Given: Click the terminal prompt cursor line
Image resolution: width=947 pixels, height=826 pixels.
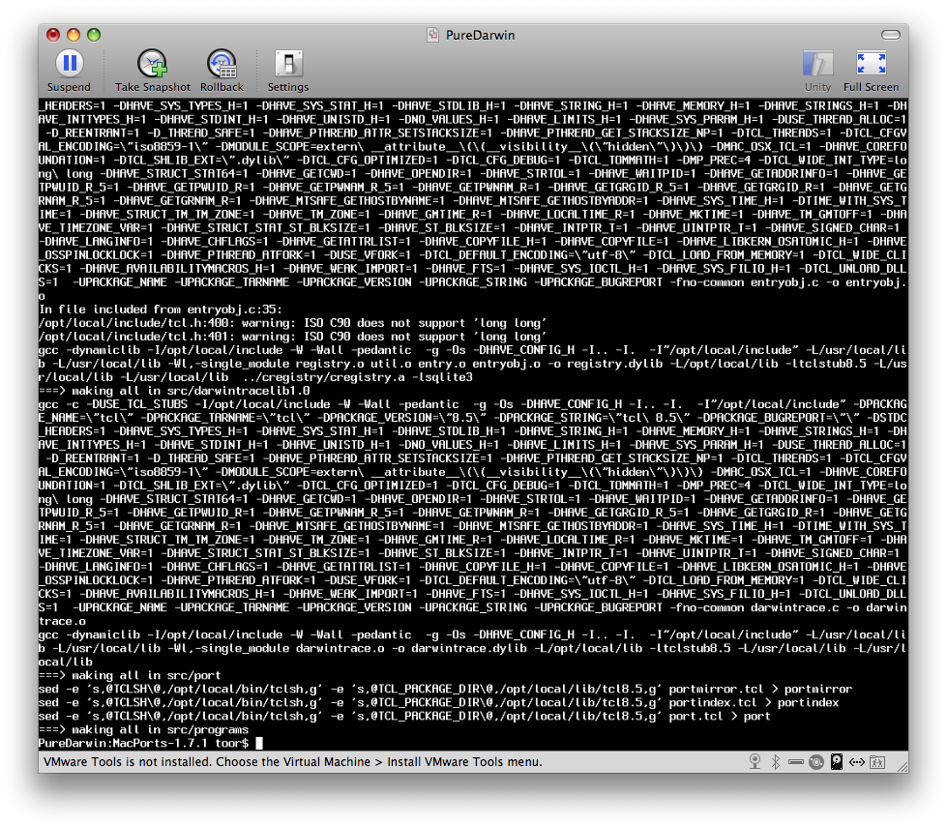Looking at the screenshot, I should pyautogui.click(x=151, y=743).
